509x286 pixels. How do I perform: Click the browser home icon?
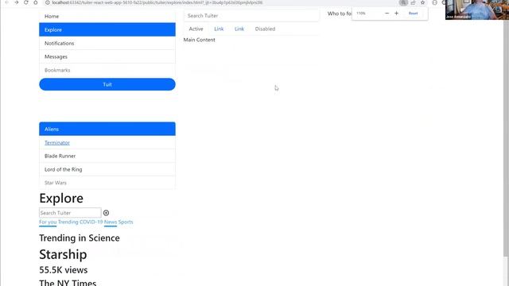36,2
